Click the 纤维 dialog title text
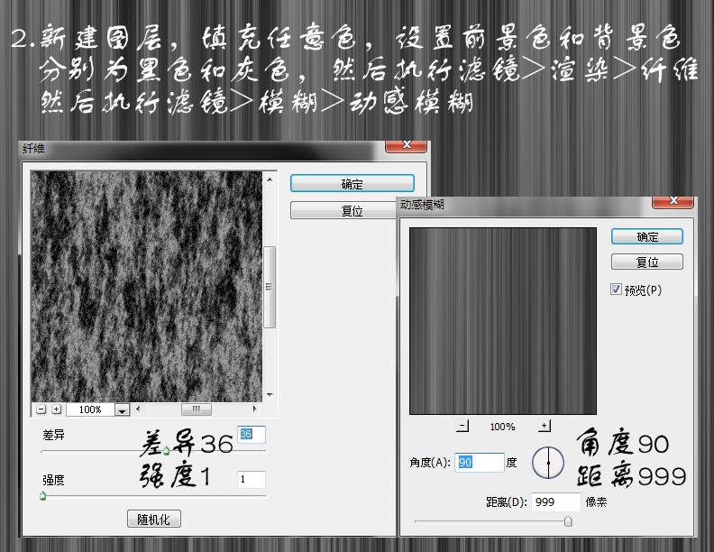Viewport: 714px width, 552px height. 33,148
